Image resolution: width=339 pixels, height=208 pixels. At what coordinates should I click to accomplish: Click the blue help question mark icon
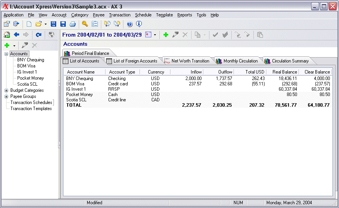[x=130, y=24]
